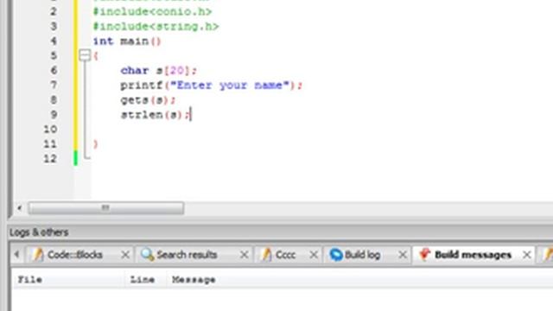The image size is (553, 311).
Task: Click the editor horizontal scrollbar thumb
Action: click(x=105, y=207)
